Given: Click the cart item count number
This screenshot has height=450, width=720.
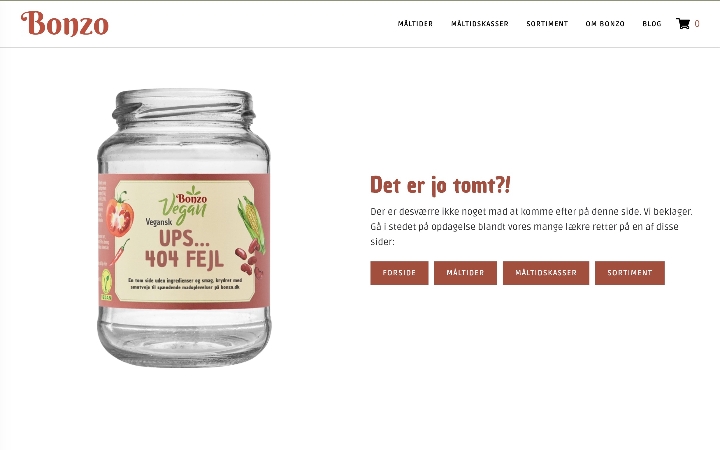Looking at the screenshot, I should click(697, 24).
